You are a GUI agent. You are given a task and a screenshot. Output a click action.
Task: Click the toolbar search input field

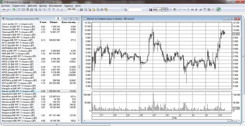(x=135, y=10)
